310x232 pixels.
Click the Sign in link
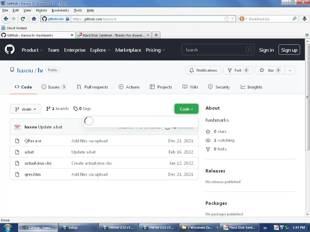(266, 50)
